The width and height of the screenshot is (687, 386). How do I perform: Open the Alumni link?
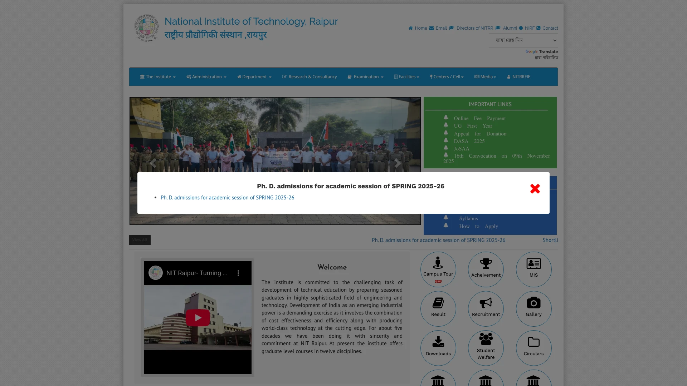(x=506, y=28)
